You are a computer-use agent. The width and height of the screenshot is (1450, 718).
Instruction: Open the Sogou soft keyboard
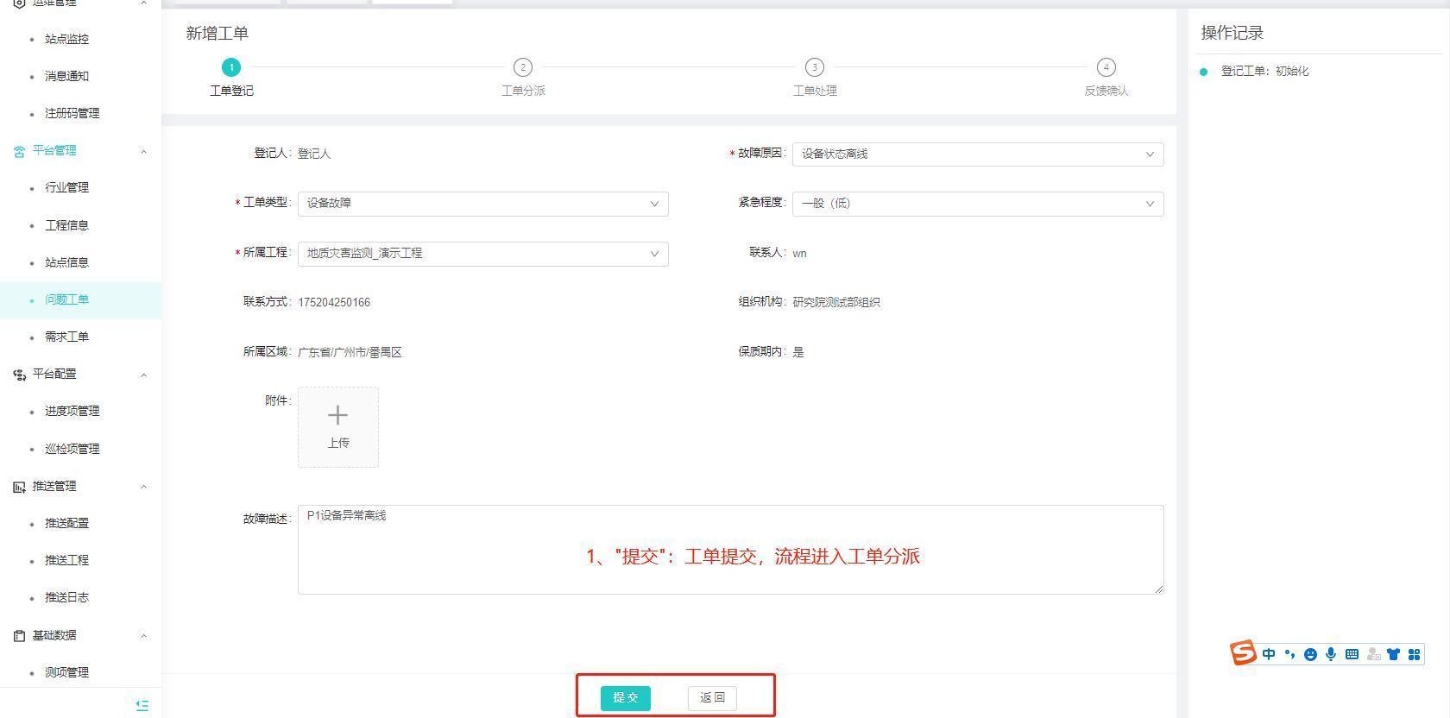click(x=1352, y=655)
